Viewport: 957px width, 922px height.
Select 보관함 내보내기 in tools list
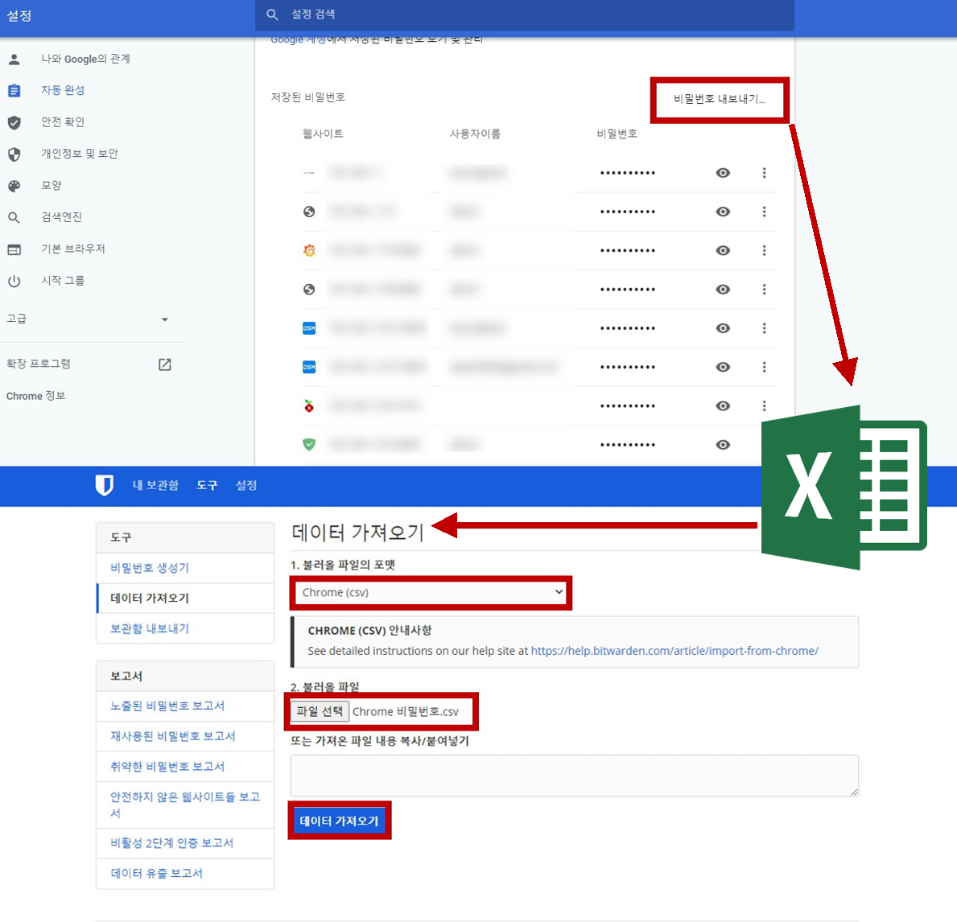pyautogui.click(x=185, y=628)
